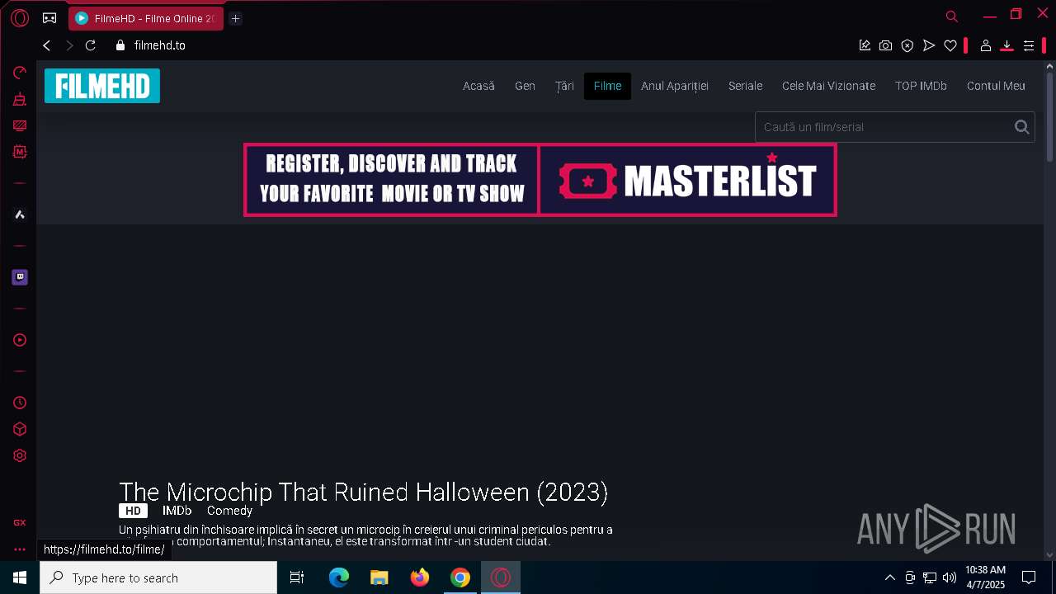The image size is (1056, 594).
Task: Go back to previous page
Action: click(x=47, y=45)
